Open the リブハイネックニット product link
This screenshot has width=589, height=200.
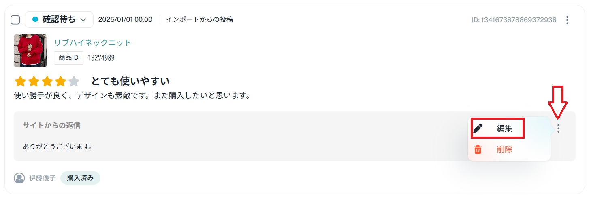93,43
